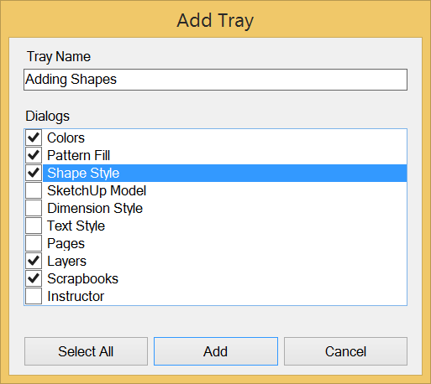Click the Select All button
The height and width of the screenshot is (384, 431).
point(86,351)
